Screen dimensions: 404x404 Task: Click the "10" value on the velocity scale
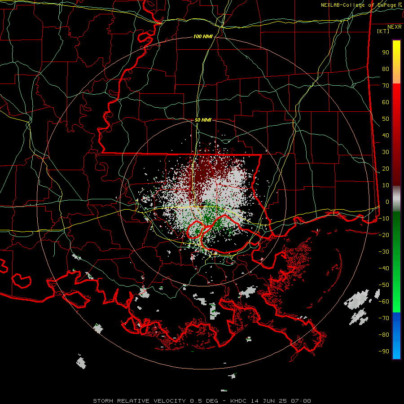(x=386, y=185)
